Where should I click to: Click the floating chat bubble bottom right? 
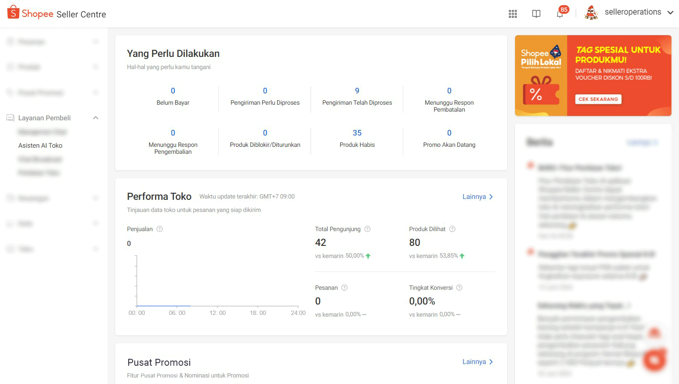(x=654, y=359)
